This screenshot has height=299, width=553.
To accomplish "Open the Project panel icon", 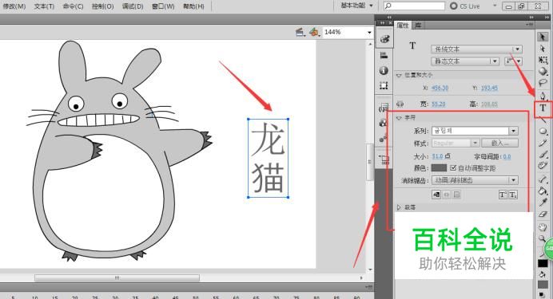I will (x=384, y=160).
